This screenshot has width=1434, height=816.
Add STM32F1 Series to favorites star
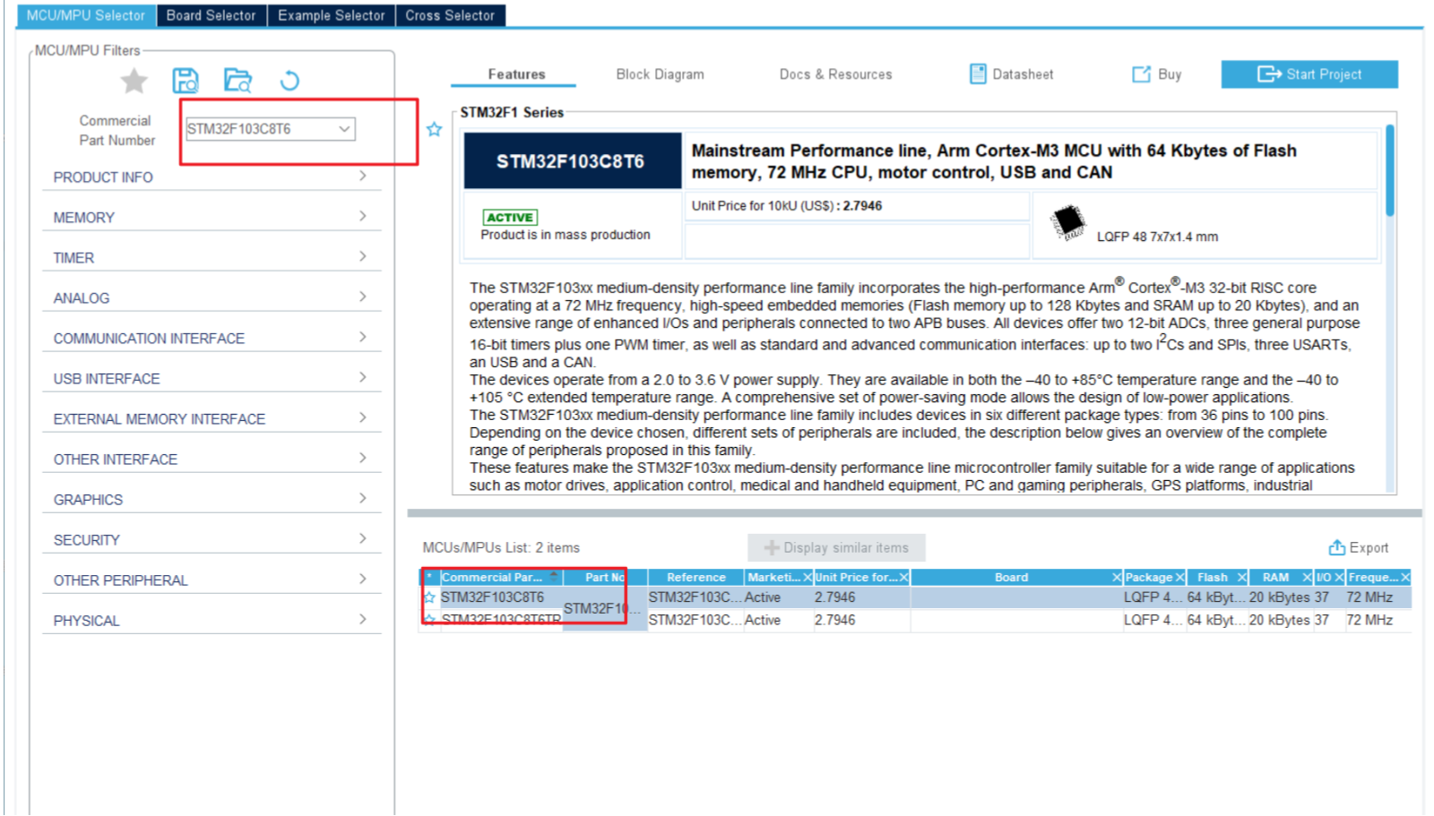click(435, 129)
